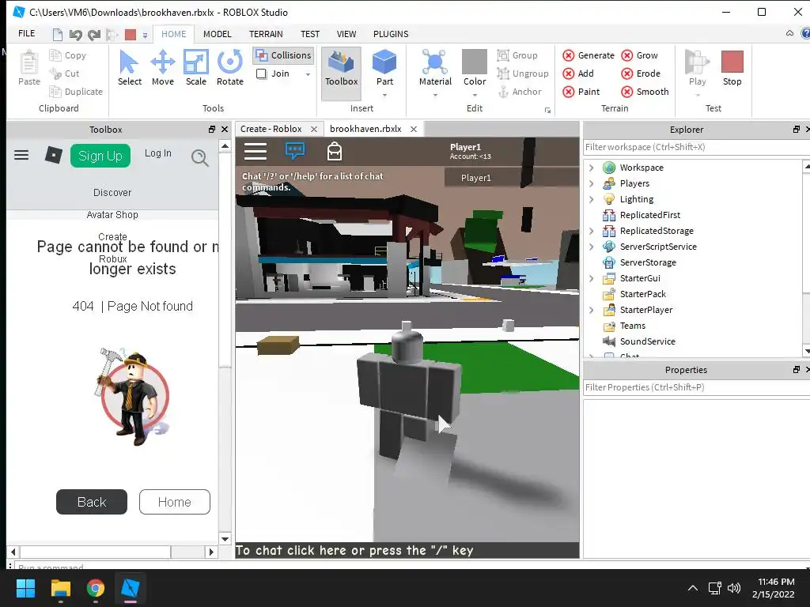Expand the ServerScriptService tree node
This screenshot has height=607, width=810.
coord(592,247)
